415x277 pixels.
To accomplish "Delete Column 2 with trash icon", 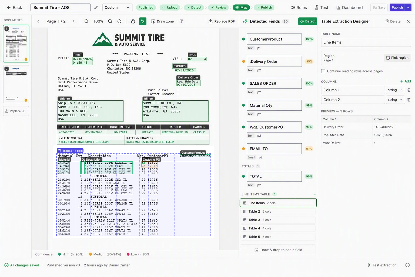I will point(409,100).
